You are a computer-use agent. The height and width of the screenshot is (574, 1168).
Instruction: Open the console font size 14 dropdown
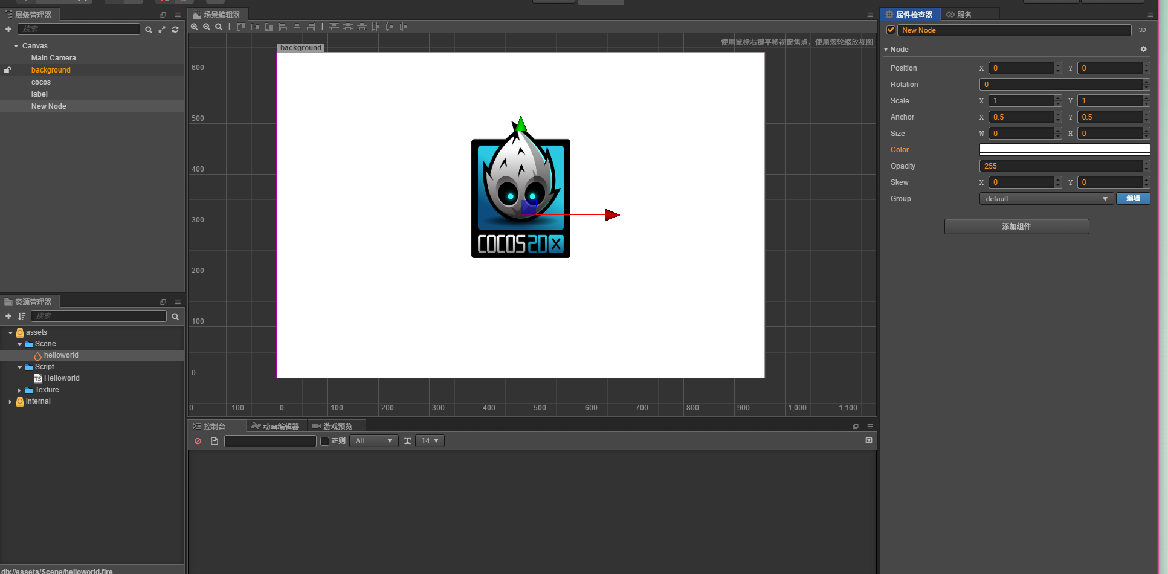click(x=430, y=441)
